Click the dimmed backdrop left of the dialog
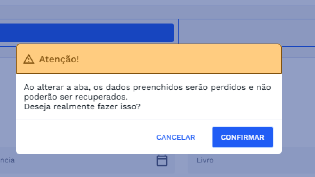This screenshot has height=177, width=315. pyautogui.click(x=8, y=104)
